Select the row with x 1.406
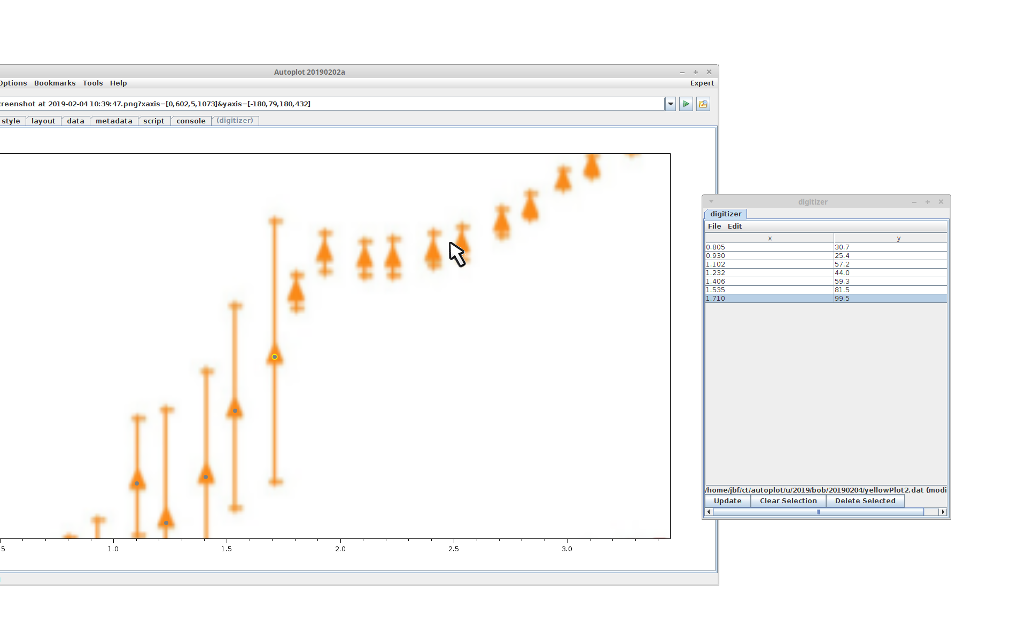 pos(826,282)
